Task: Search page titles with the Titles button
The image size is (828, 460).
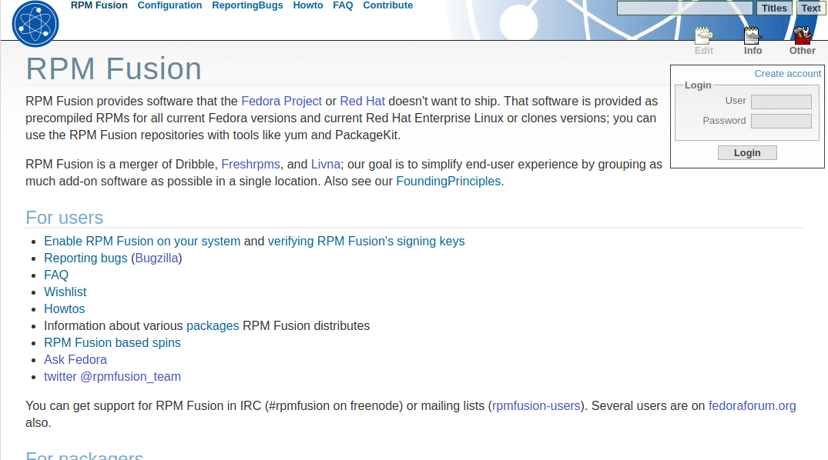Action: pos(774,8)
